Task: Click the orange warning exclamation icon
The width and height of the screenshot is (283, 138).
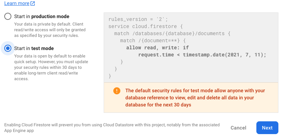Action: click(x=117, y=91)
